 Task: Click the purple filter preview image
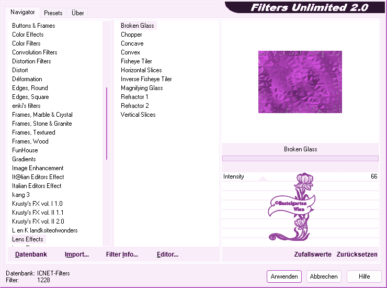pyautogui.click(x=300, y=82)
